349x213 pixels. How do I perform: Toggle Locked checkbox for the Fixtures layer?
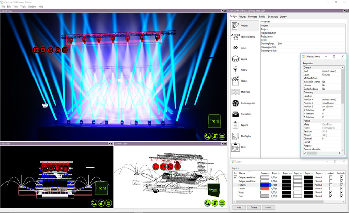[330, 185]
